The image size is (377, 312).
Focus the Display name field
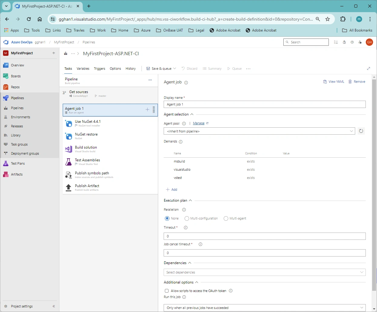265,104
